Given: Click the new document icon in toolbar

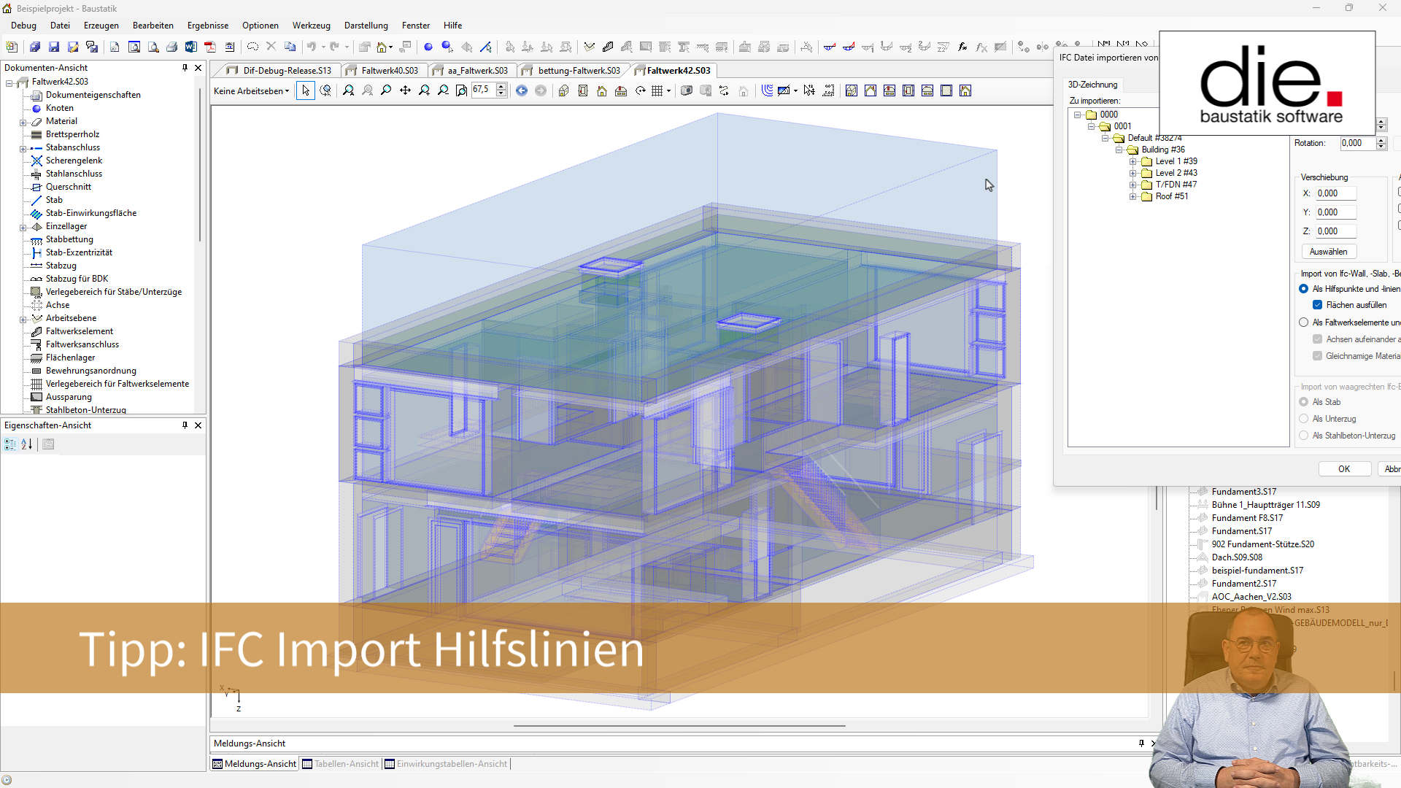Looking at the screenshot, I should 12,47.
